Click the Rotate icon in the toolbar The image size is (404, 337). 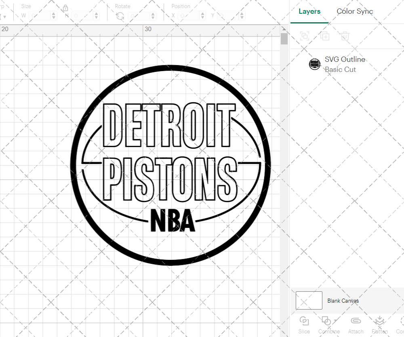(x=120, y=15)
